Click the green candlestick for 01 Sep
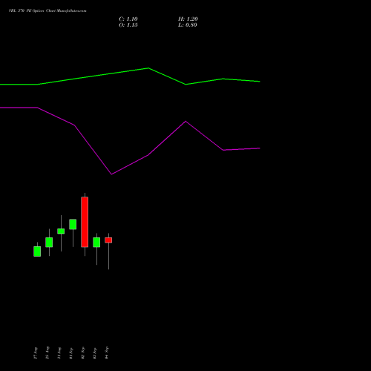The width and height of the screenshot is (371, 371). click(73, 224)
